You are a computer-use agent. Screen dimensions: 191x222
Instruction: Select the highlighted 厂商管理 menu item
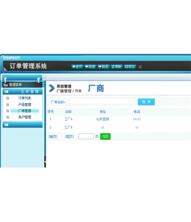click(x=25, y=111)
